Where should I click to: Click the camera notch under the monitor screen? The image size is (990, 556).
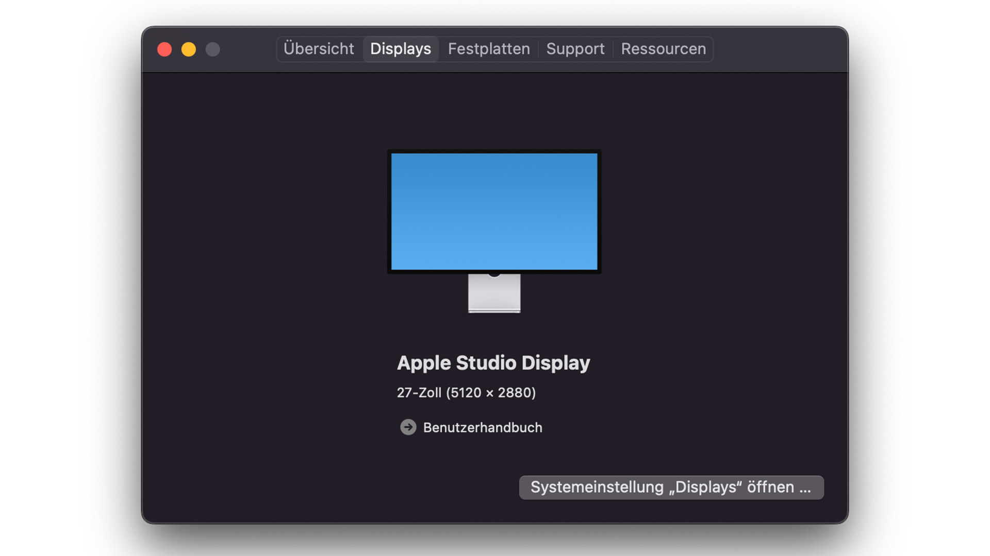[x=494, y=274]
